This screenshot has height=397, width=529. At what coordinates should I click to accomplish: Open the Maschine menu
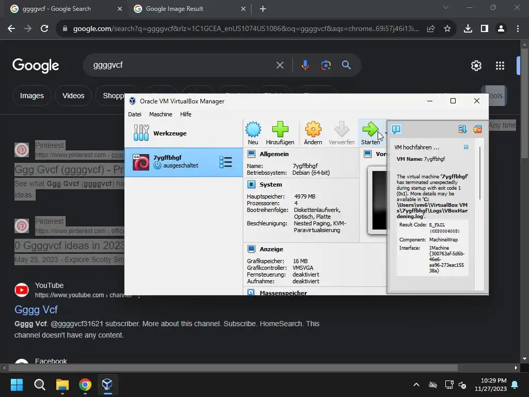[x=161, y=114]
